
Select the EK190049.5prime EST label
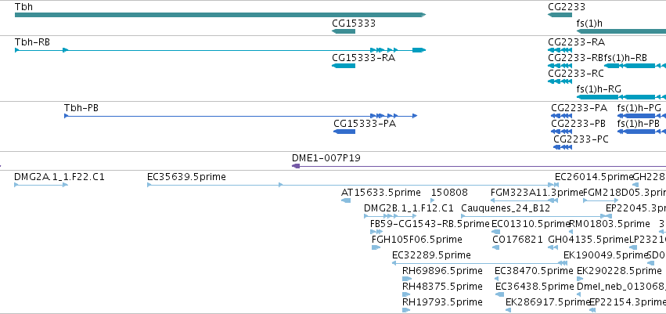[x=606, y=255]
